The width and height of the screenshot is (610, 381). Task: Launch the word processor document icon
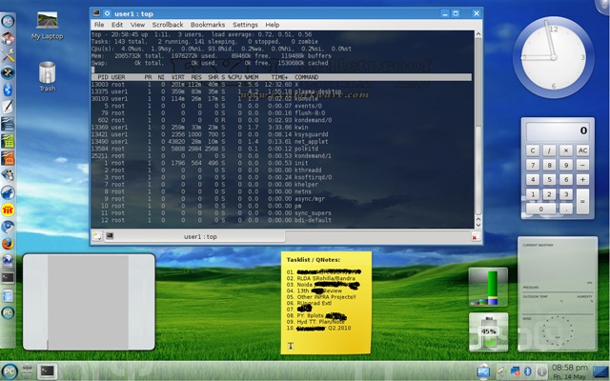pyautogui.click(x=8, y=124)
